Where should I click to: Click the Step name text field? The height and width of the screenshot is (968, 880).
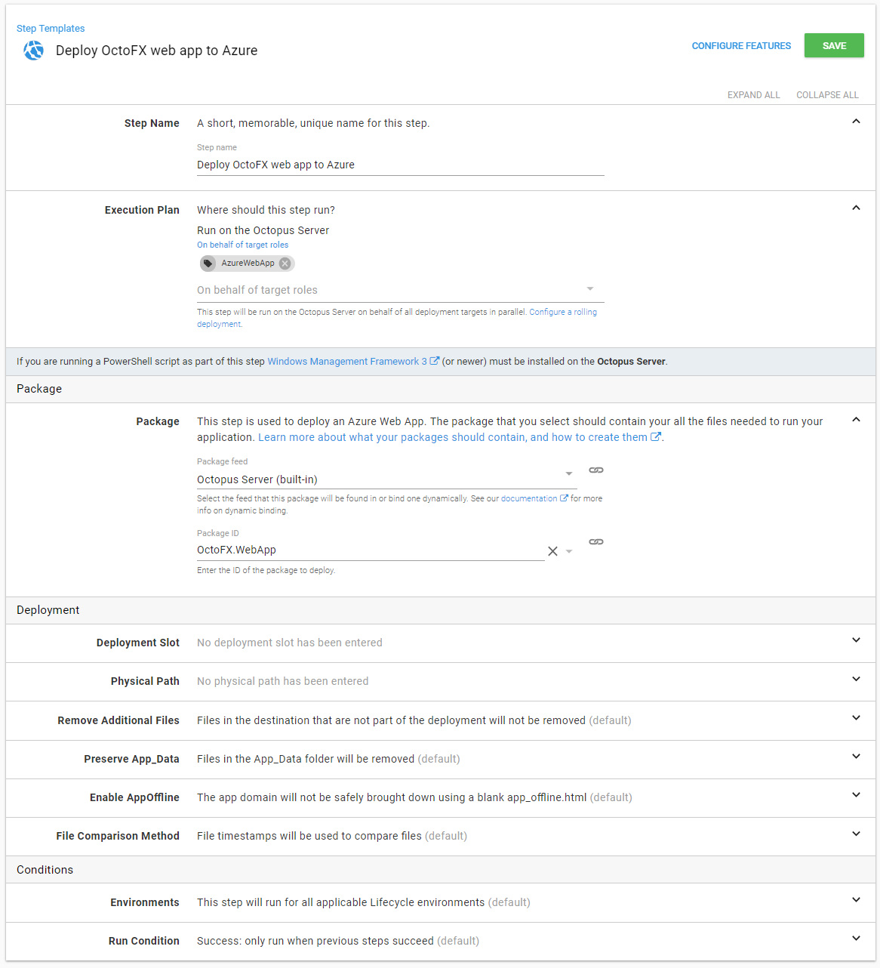(x=400, y=165)
